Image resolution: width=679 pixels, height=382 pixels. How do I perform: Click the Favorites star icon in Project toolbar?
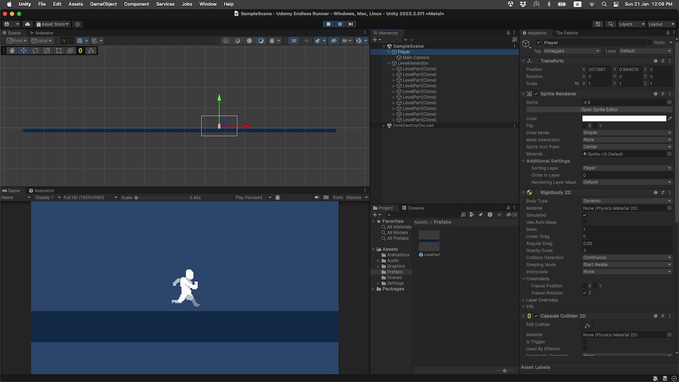tap(499, 215)
